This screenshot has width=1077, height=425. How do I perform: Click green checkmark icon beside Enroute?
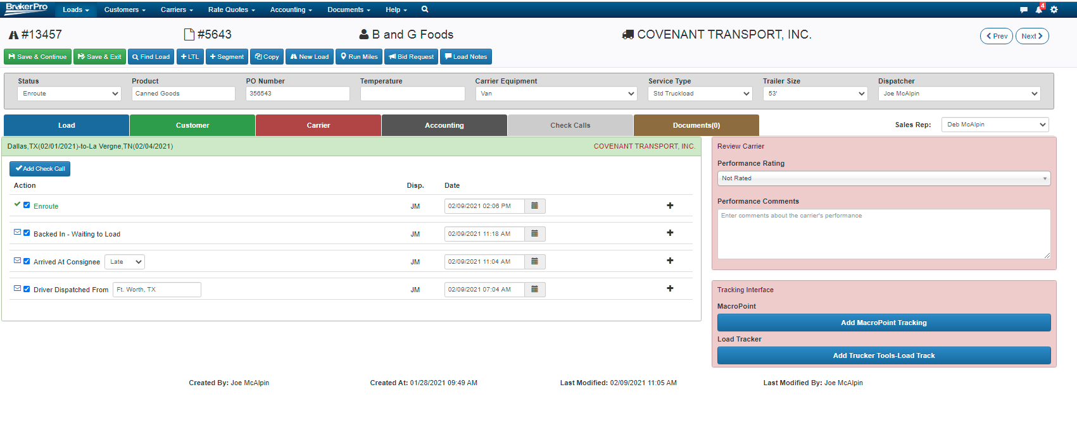tap(17, 204)
